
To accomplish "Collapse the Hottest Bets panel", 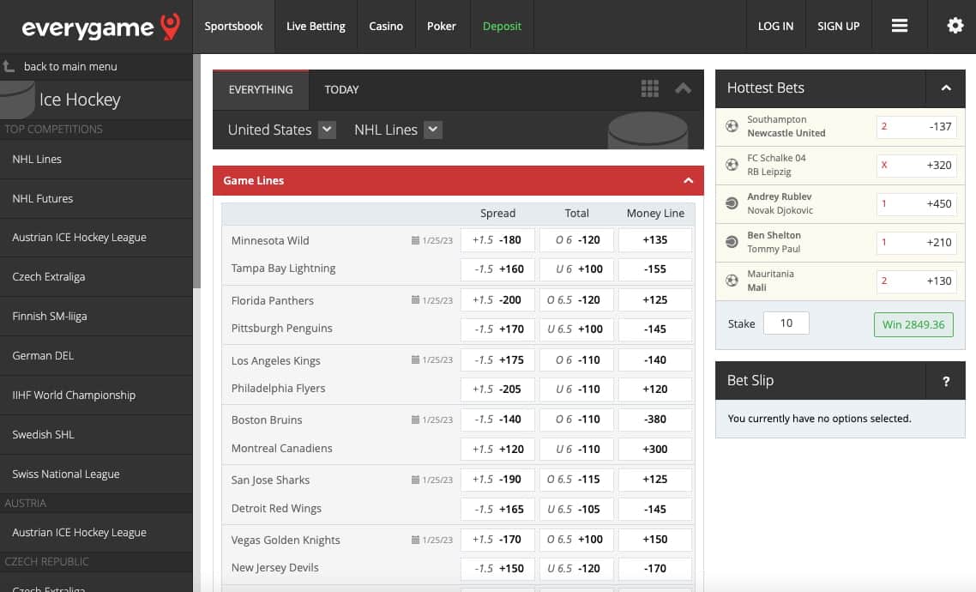I will 945,88.
